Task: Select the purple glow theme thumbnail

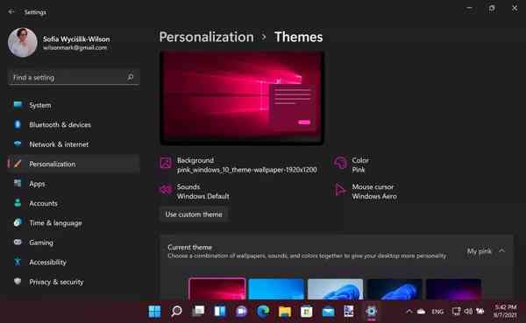Action: coord(453,289)
